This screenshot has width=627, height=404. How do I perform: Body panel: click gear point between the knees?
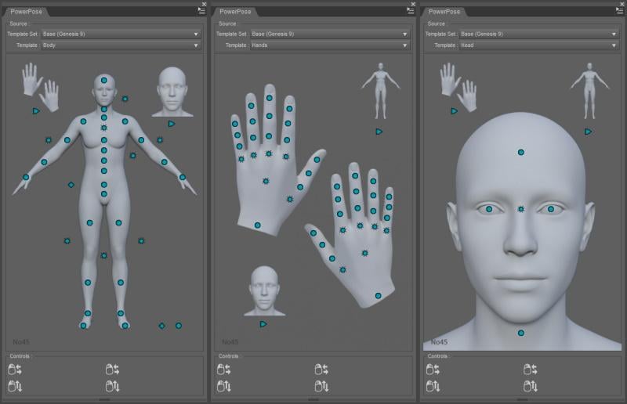[x=104, y=255]
